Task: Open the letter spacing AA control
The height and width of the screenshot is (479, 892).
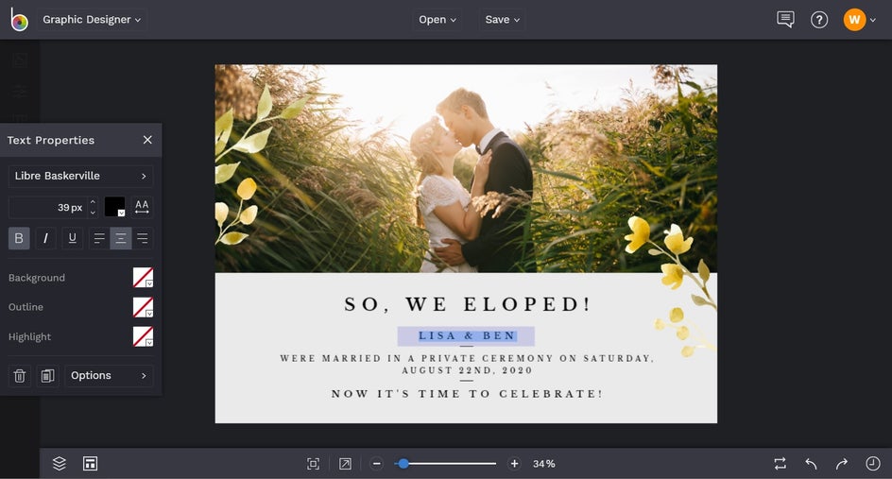Action: [143, 207]
